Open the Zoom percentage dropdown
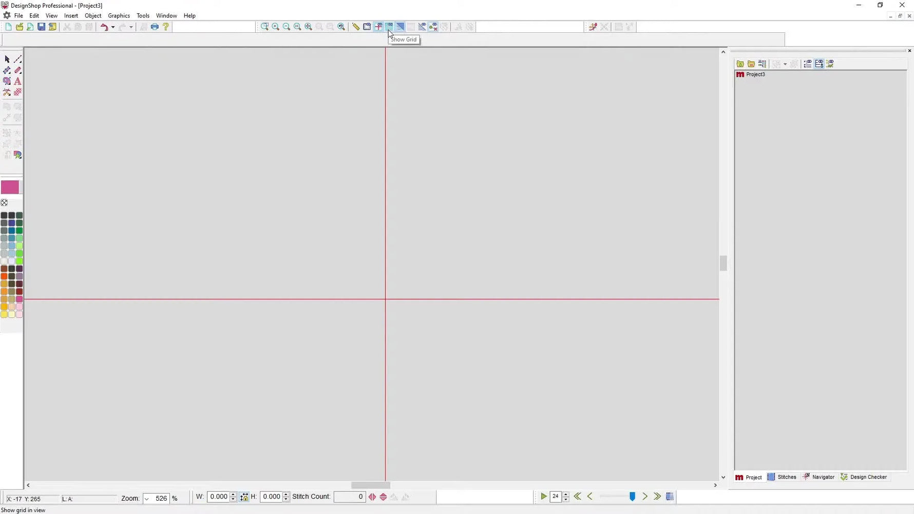Image resolution: width=914 pixels, height=514 pixels. tap(147, 498)
